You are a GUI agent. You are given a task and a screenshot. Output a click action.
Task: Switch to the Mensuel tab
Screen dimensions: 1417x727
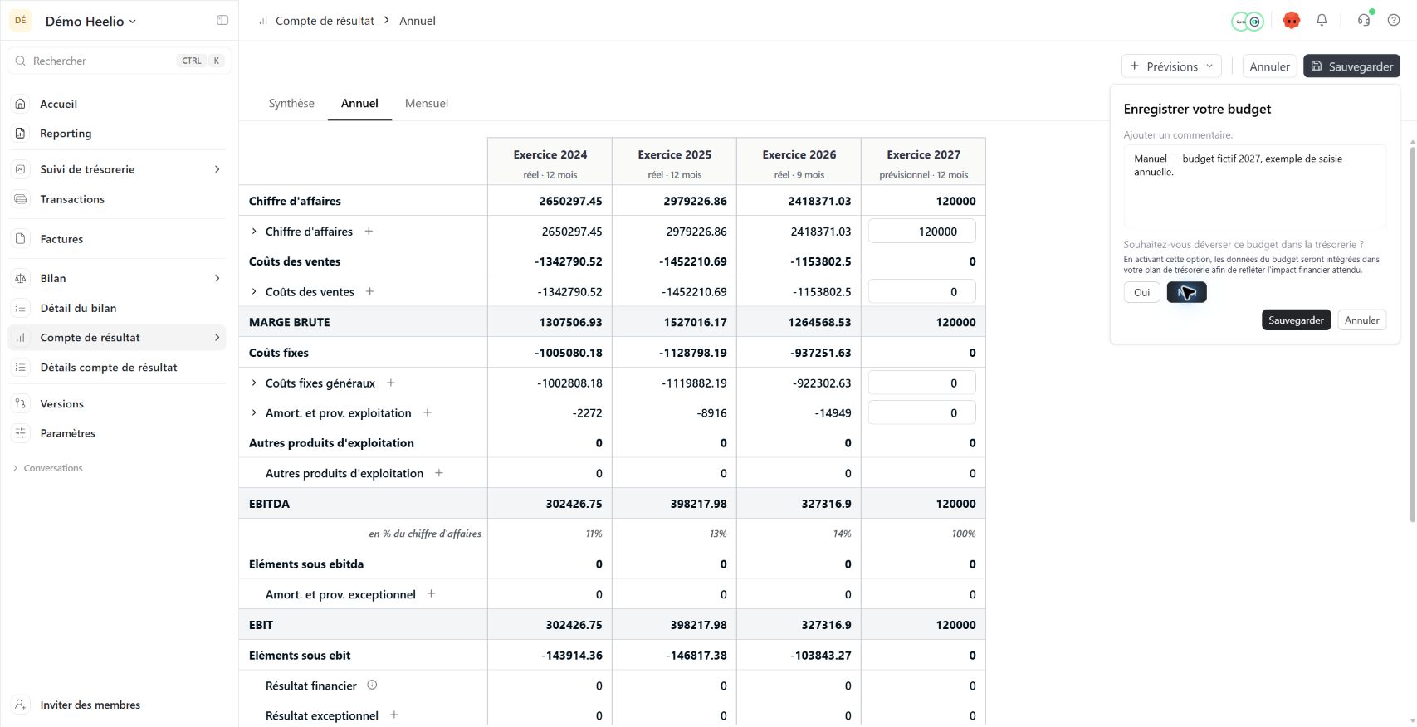(427, 103)
